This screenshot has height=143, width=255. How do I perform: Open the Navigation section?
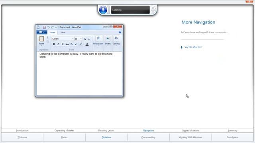click(148, 131)
